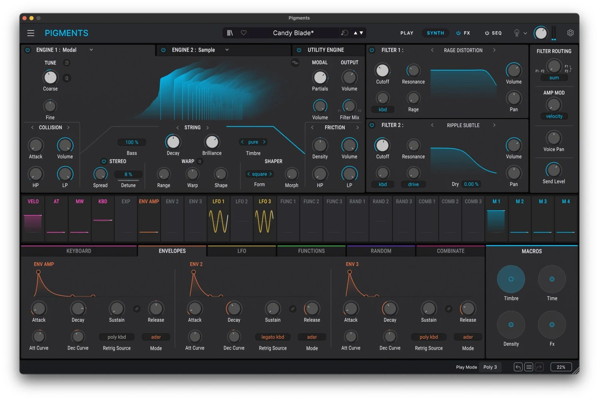This screenshot has height=400, width=599.
Task: Click the link icon beside ENV 2 Sustain
Action: coord(293,309)
